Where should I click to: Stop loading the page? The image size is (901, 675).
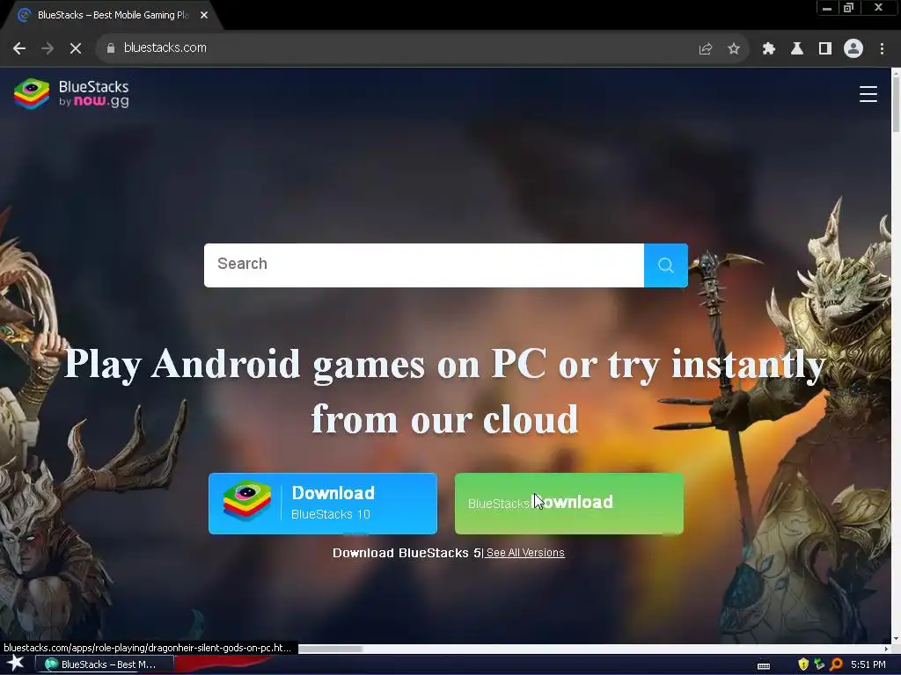click(x=76, y=48)
